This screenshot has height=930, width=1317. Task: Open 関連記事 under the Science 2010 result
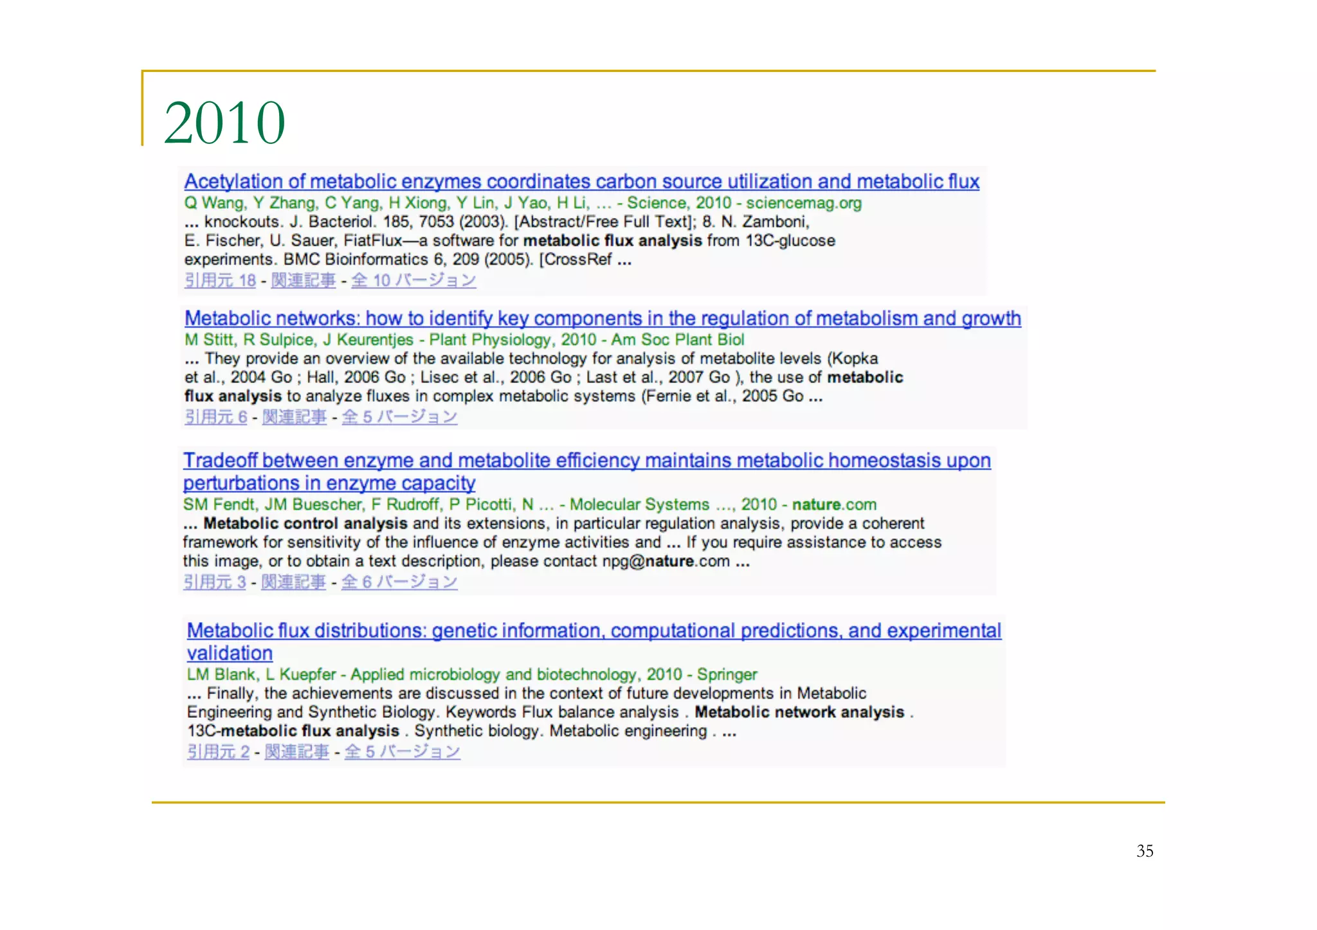(x=303, y=281)
